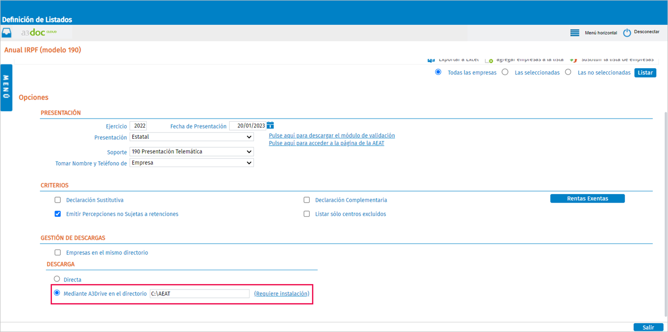Click the Opciones section heading
668x332 pixels.
(x=34, y=97)
